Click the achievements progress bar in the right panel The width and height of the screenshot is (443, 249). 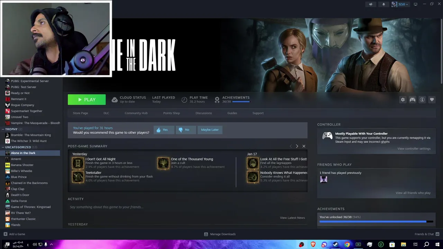pyautogui.click(x=376, y=222)
